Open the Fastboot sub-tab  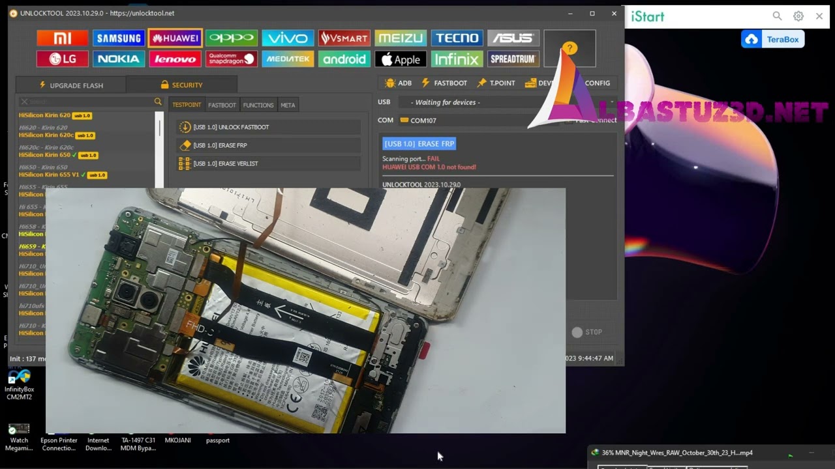point(222,105)
